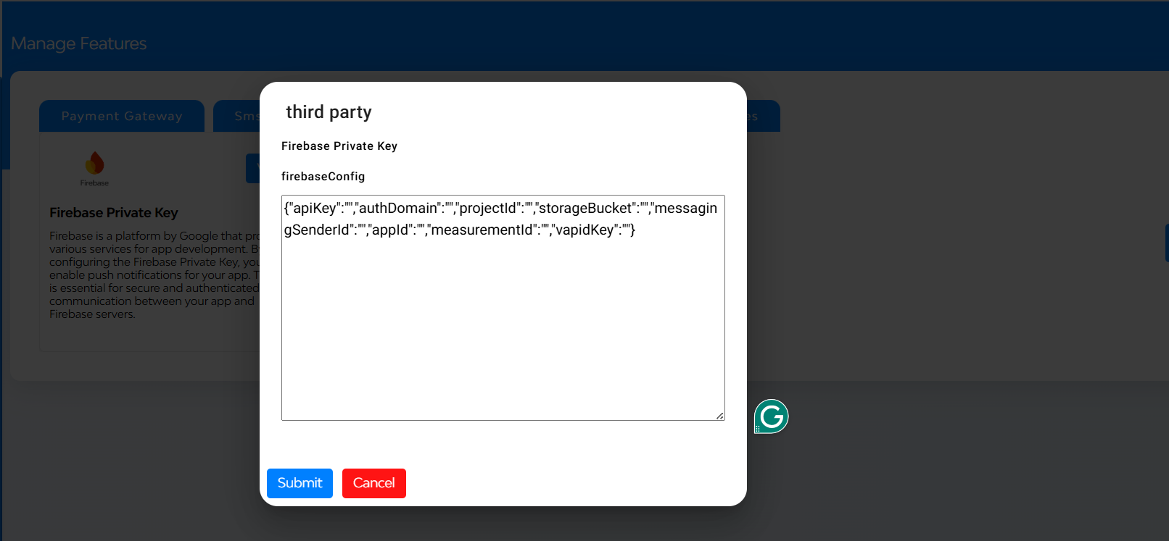1169x541 pixels.
Task: Open the Sms tab behind dialog
Action: (237, 116)
